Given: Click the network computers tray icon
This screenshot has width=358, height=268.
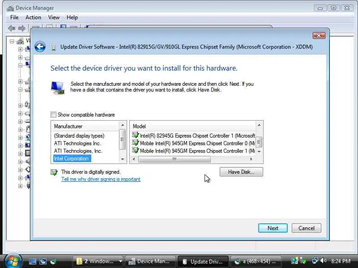Looking at the screenshot, I should pyautogui.click(x=315, y=260).
